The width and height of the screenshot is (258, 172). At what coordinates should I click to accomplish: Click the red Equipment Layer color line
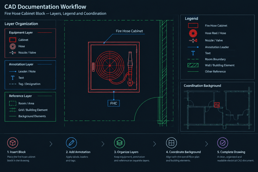click(45, 32)
